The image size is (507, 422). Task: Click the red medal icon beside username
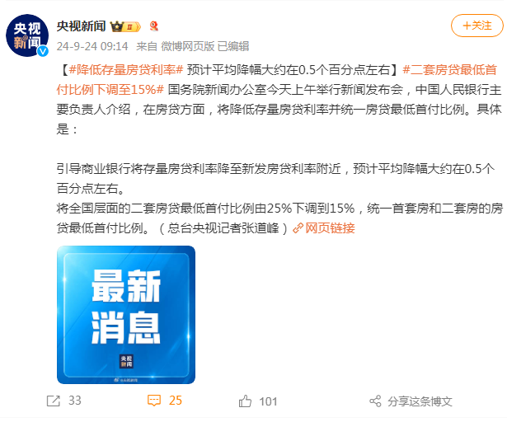pyautogui.click(x=154, y=26)
